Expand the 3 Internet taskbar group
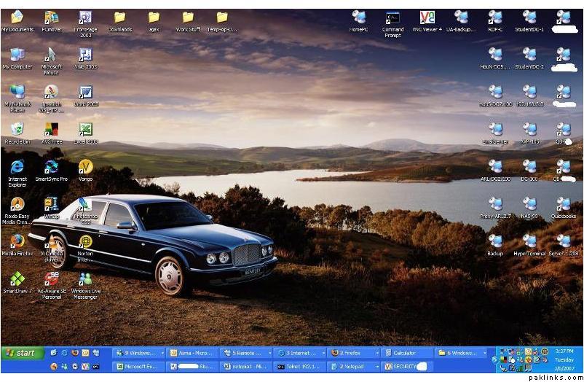This screenshot has width=584, height=382. pyautogui.click(x=300, y=353)
